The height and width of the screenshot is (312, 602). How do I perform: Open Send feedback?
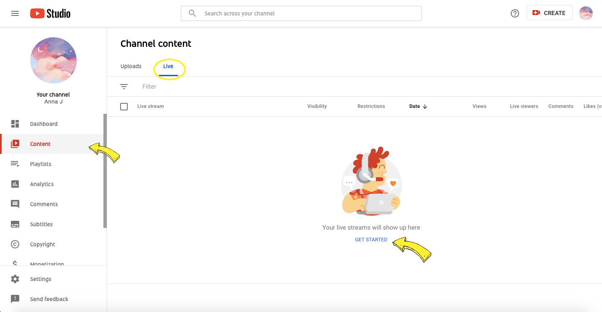[49, 299]
